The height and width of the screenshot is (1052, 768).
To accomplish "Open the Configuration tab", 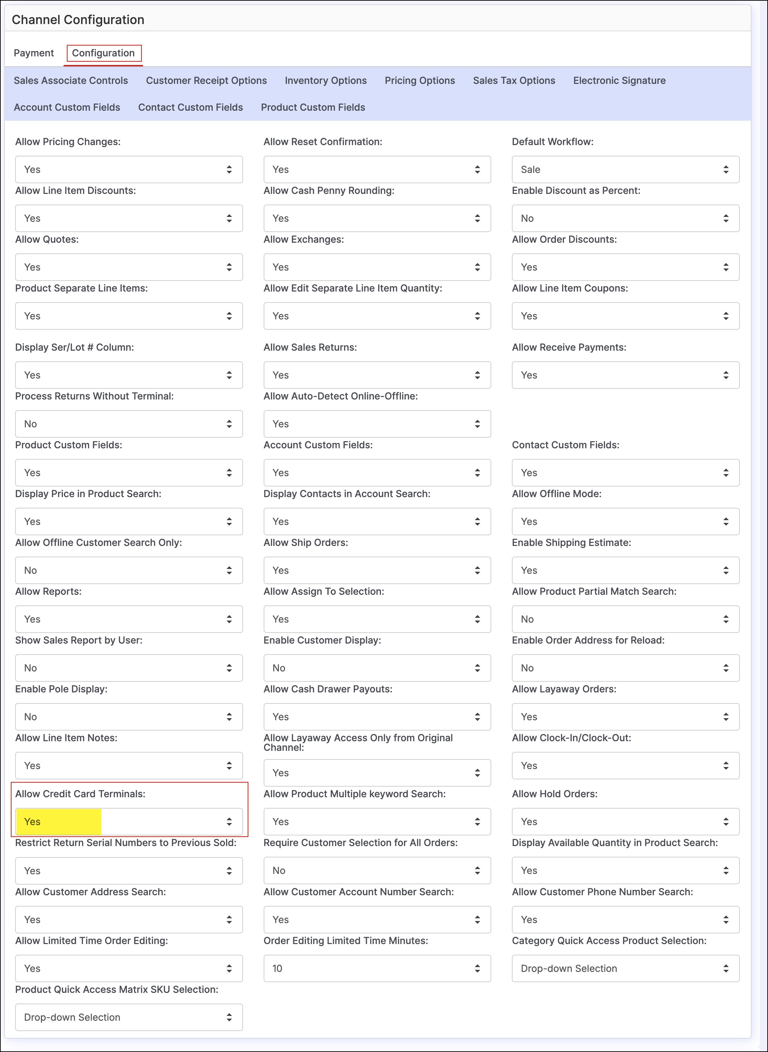I will 103,53.
